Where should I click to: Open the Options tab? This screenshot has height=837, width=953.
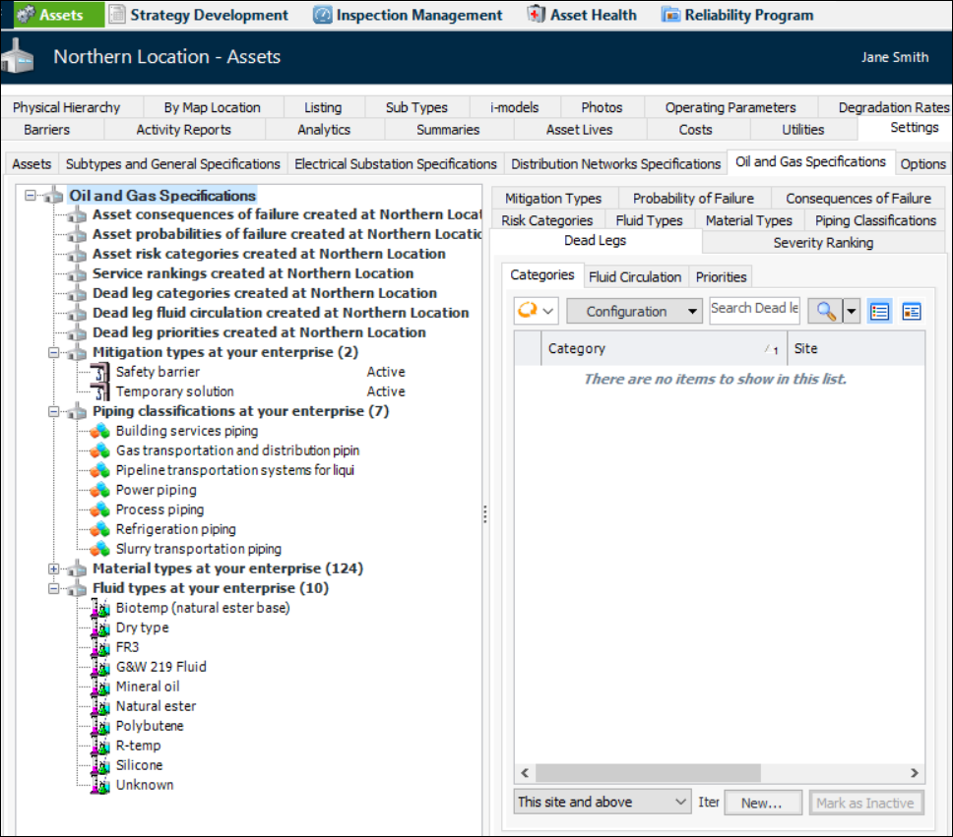click(x=922, y=164)
